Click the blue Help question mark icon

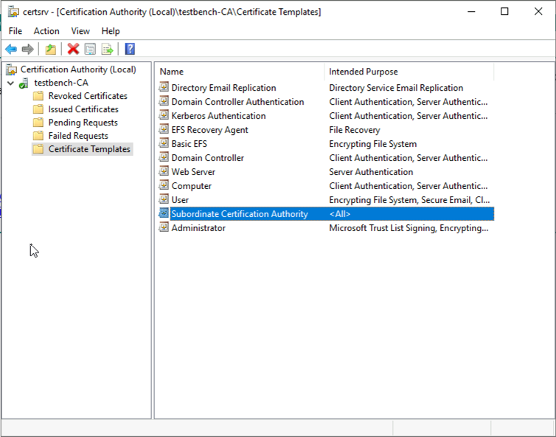130,49
